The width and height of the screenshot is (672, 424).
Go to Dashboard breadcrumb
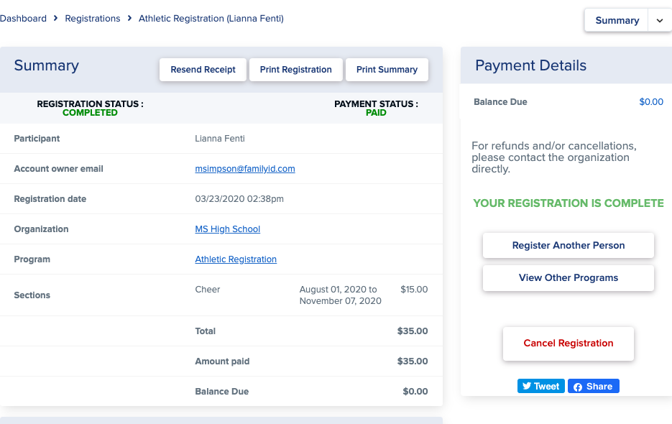(23, 19)
